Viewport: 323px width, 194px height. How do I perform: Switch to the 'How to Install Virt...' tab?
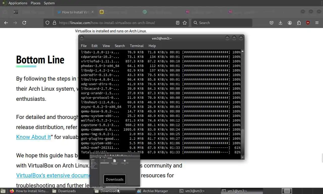coord(75,12)
